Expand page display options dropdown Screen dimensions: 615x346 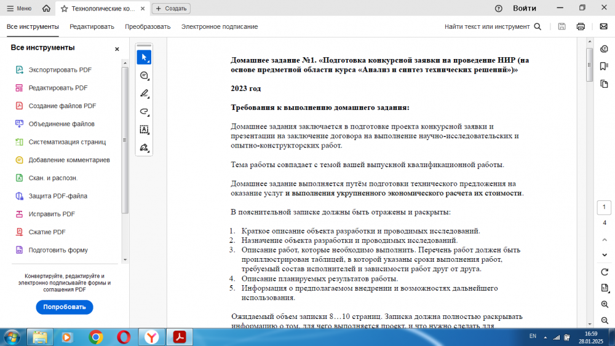pyautogui.click(x=605, y=288)
